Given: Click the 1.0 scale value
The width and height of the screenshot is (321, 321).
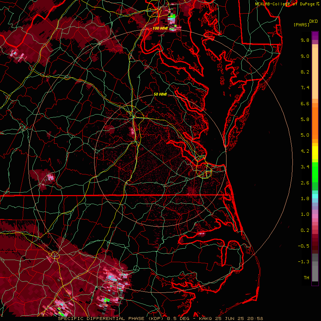Looking at the screenshot, I should [x=305, y=214].
